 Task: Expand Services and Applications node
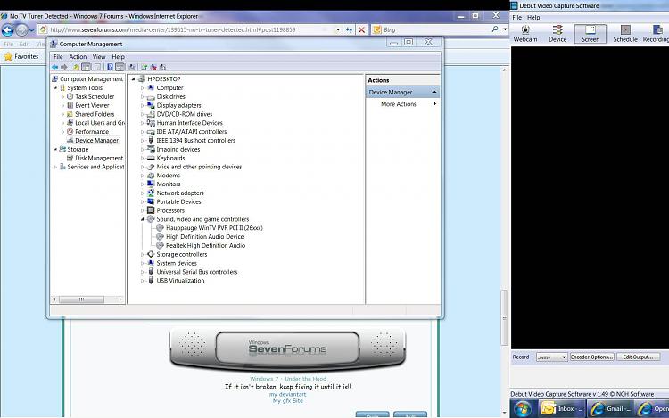tap(55, 167)
